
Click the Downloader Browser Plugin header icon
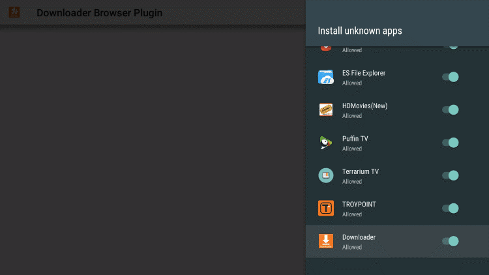coord(13,13)
